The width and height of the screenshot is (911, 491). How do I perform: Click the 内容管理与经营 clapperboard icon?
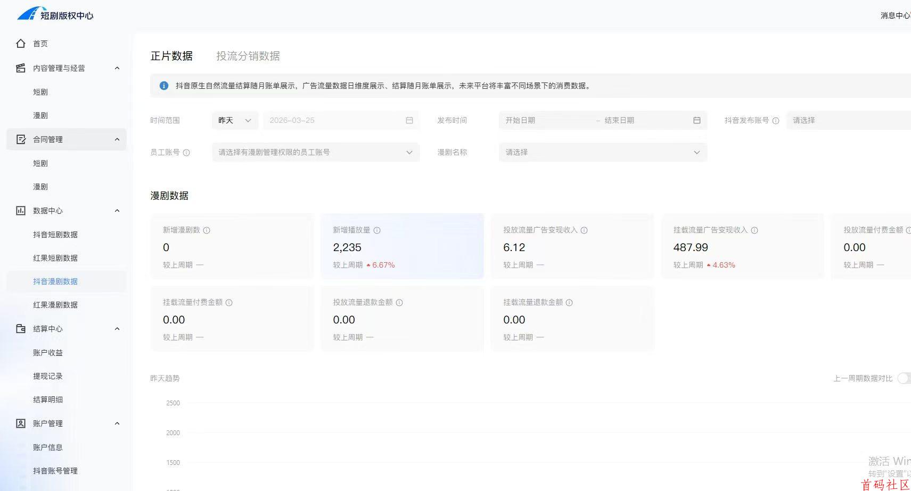pos(21,68)
